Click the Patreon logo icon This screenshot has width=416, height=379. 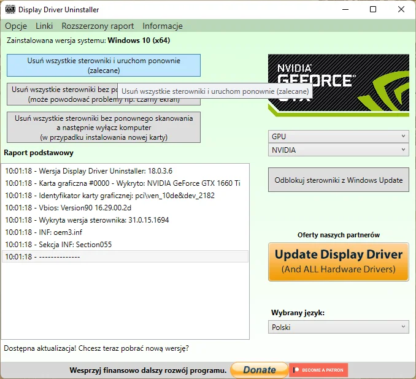(296, 370)
